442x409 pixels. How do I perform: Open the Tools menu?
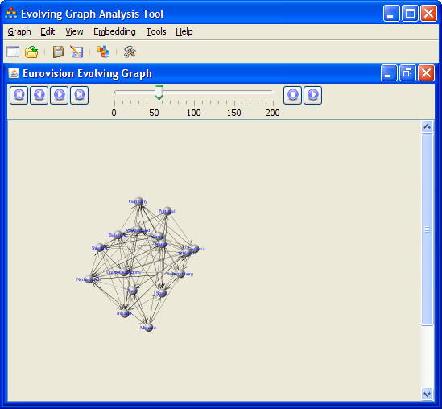tap(156, 31)
